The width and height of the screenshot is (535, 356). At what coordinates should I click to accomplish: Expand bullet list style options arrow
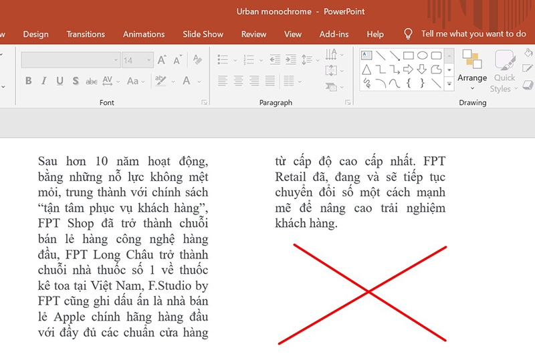235,60
